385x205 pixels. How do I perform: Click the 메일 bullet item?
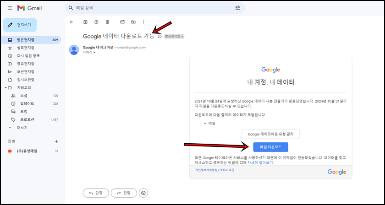coord(212,124)
